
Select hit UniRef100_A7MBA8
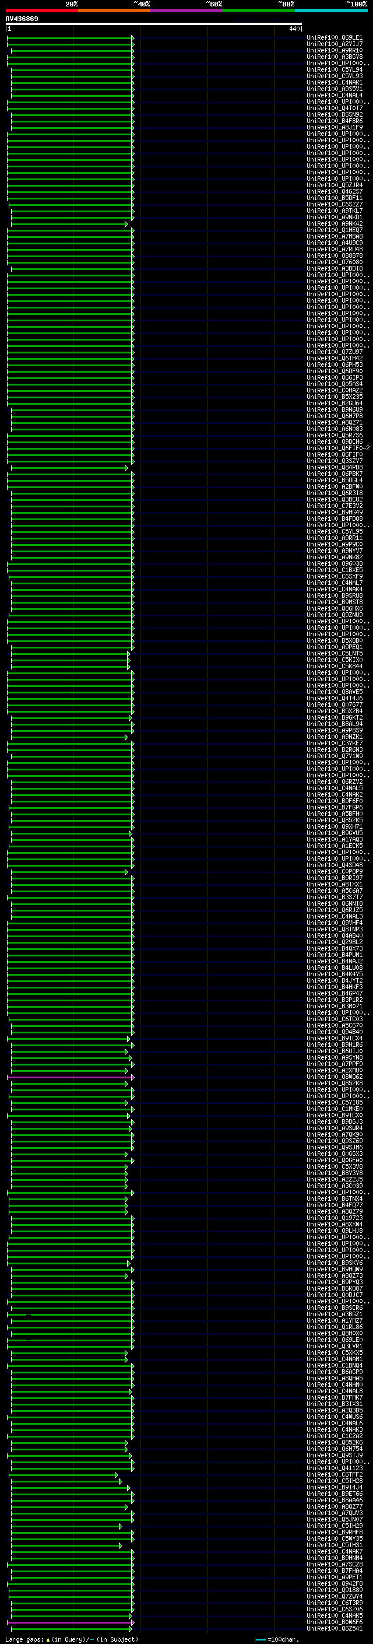[334, 236]
